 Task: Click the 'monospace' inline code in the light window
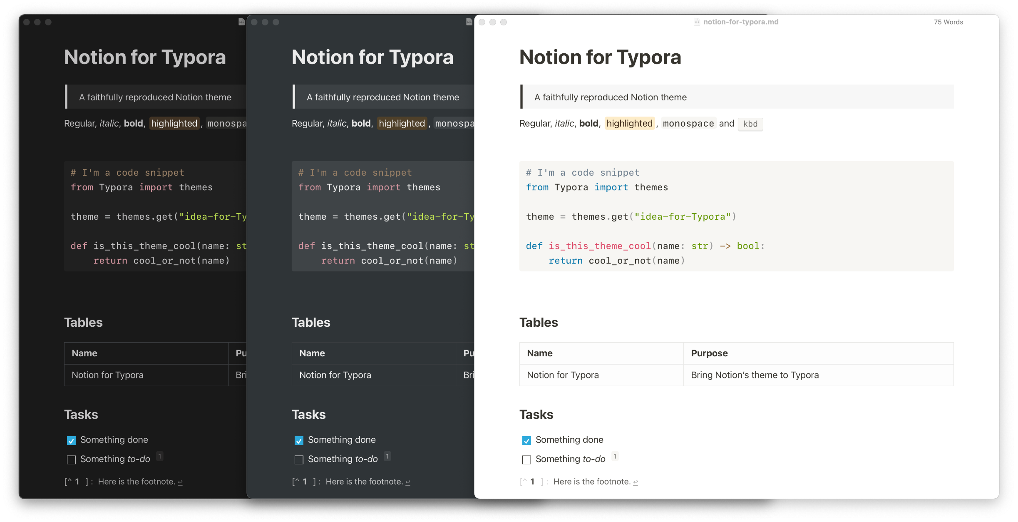click(x=688, y=124)
